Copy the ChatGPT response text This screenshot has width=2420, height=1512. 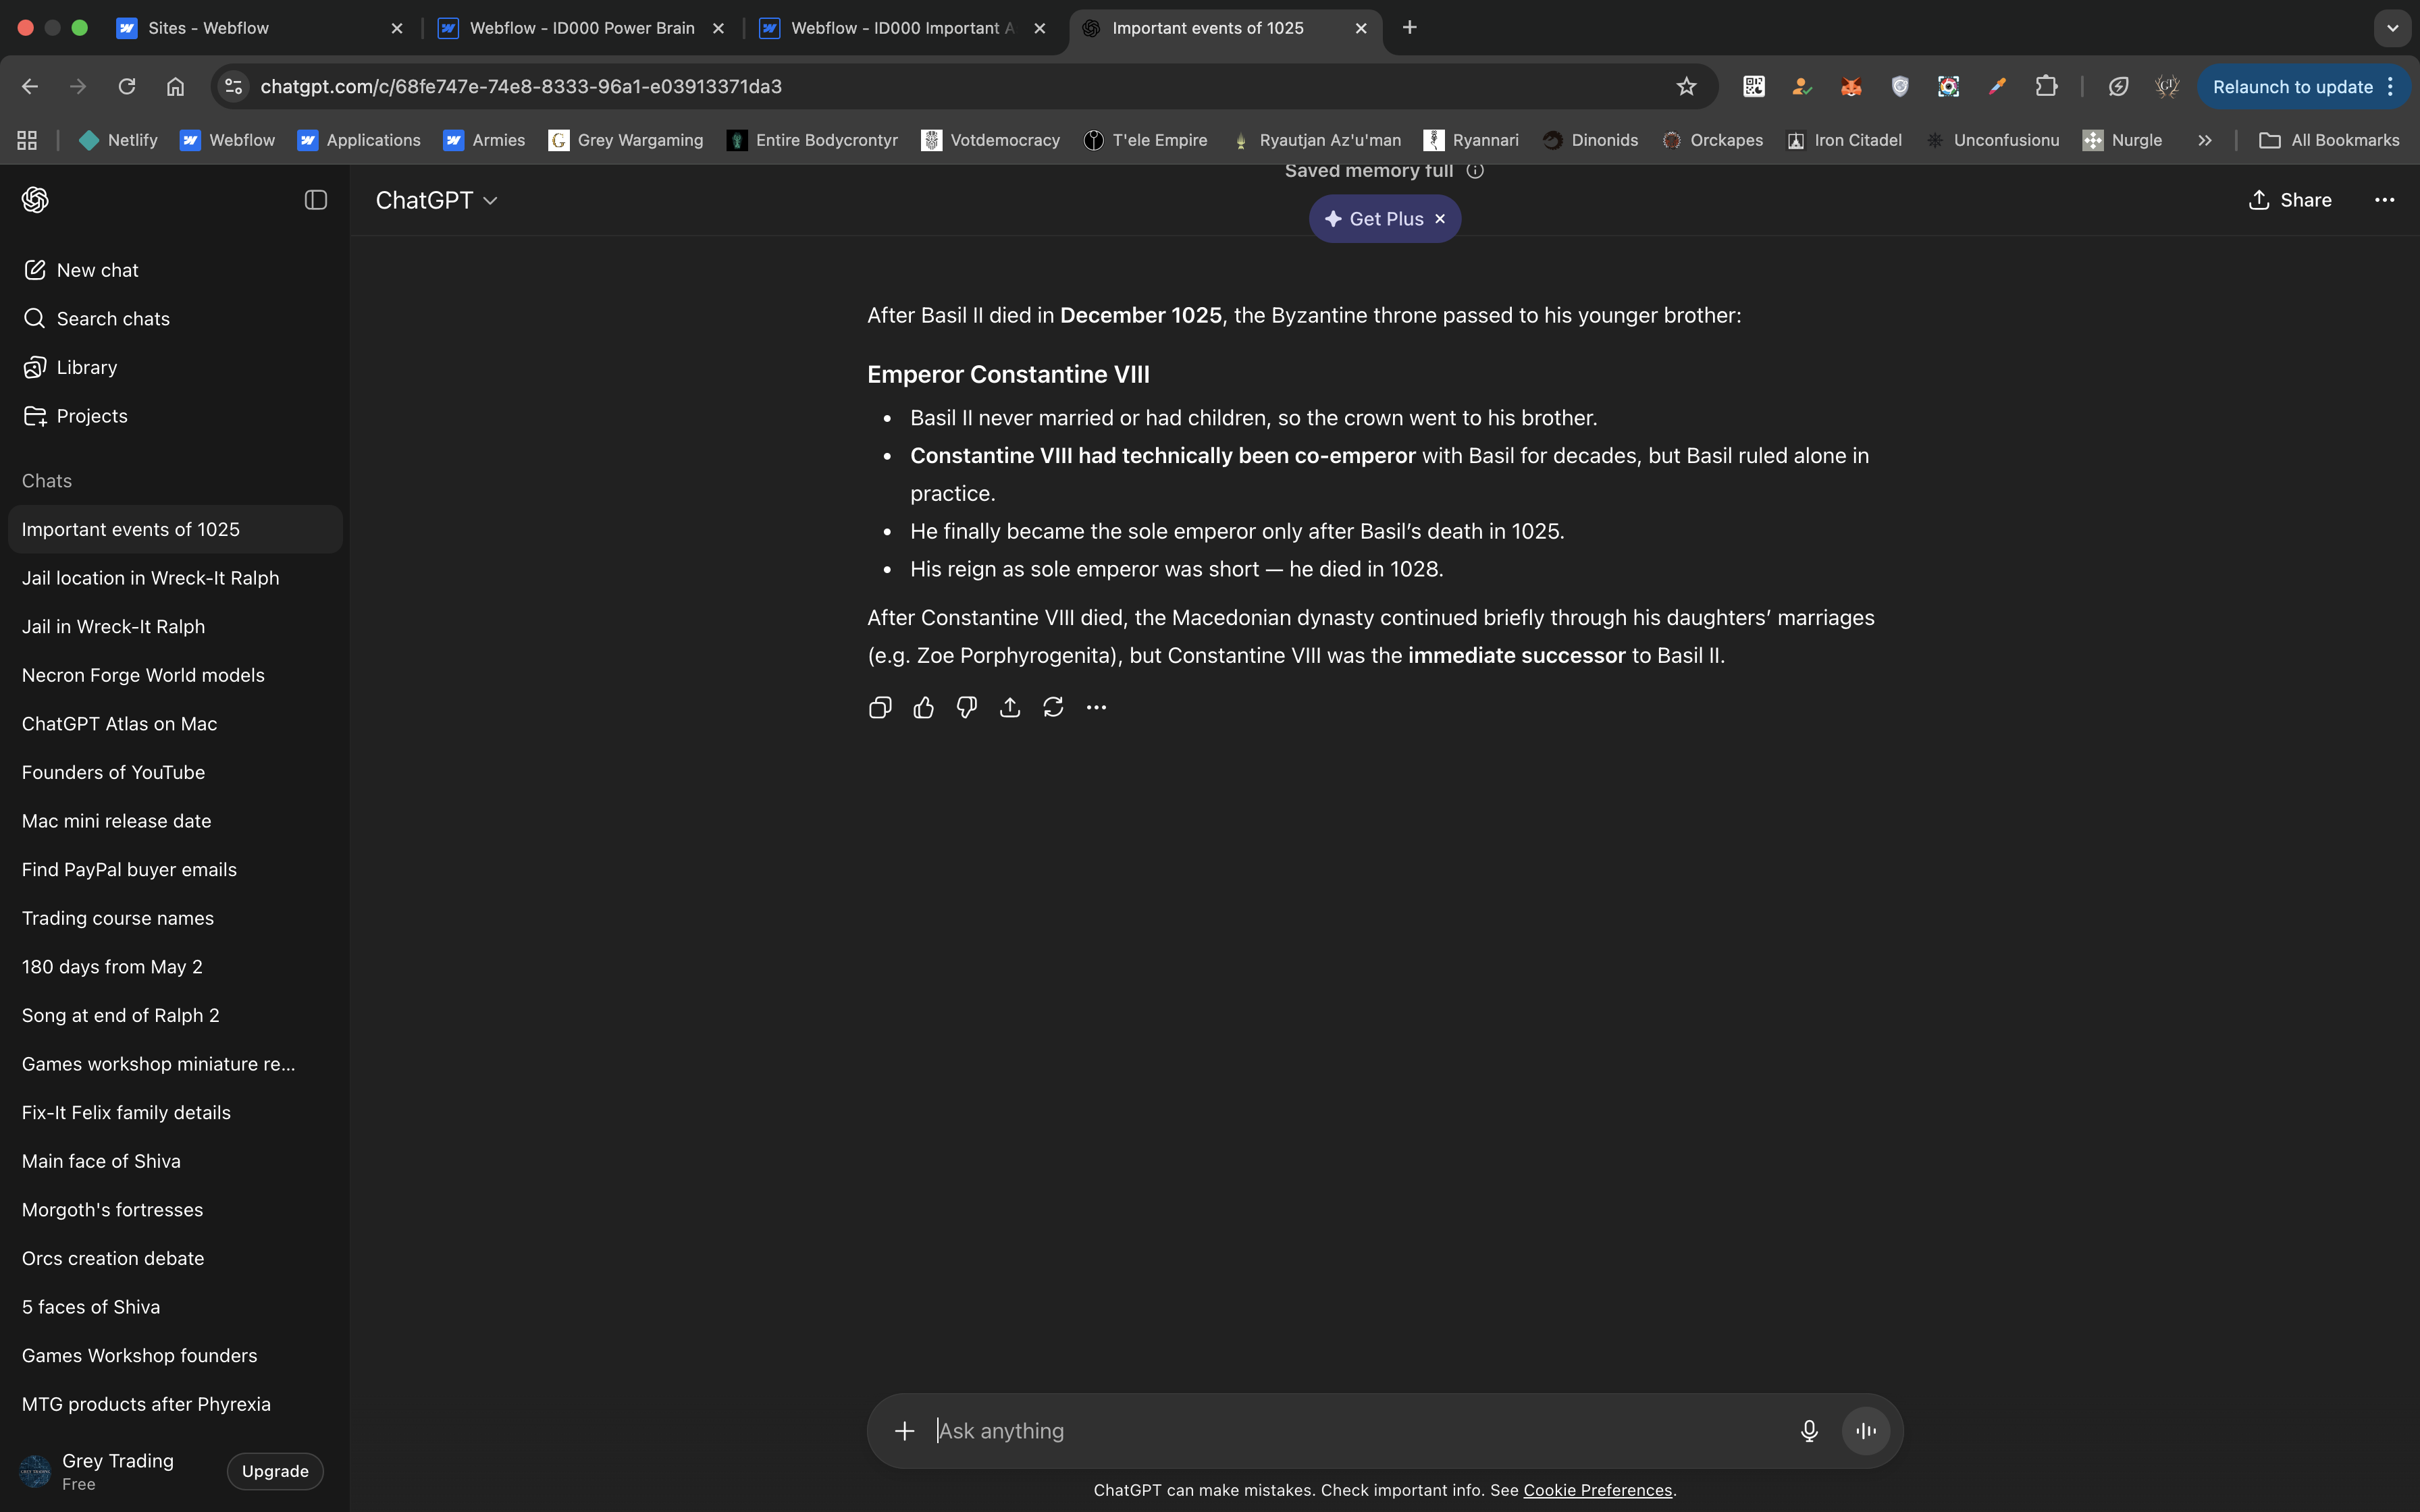click(x=879, y=707)
